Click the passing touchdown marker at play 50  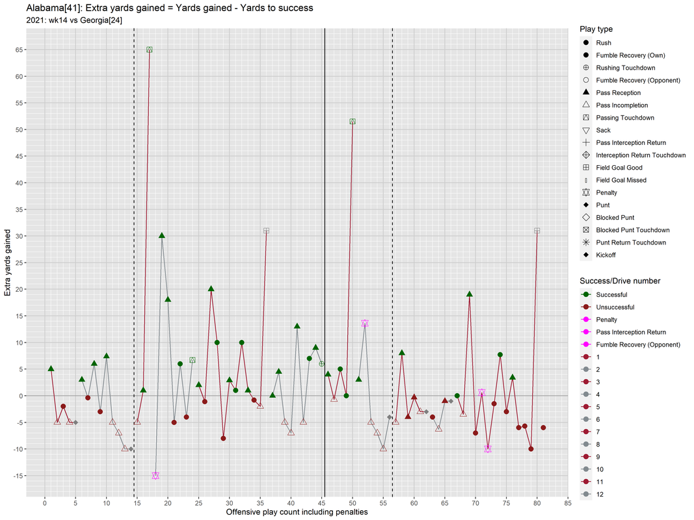point(353,121)
